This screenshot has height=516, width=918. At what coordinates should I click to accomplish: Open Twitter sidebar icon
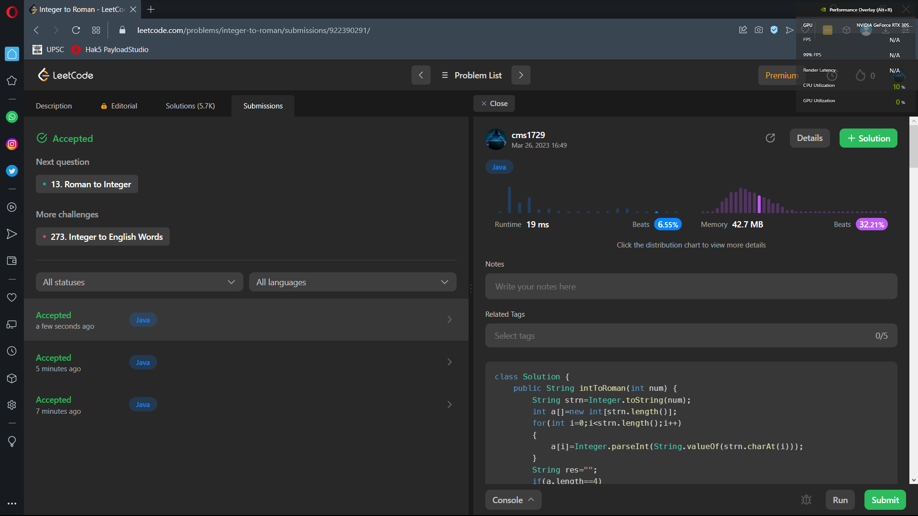point(12,171)
